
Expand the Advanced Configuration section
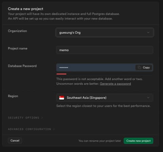[31, 129]
